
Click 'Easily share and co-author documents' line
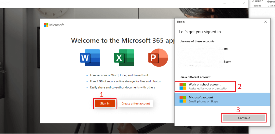coord(122,87)
